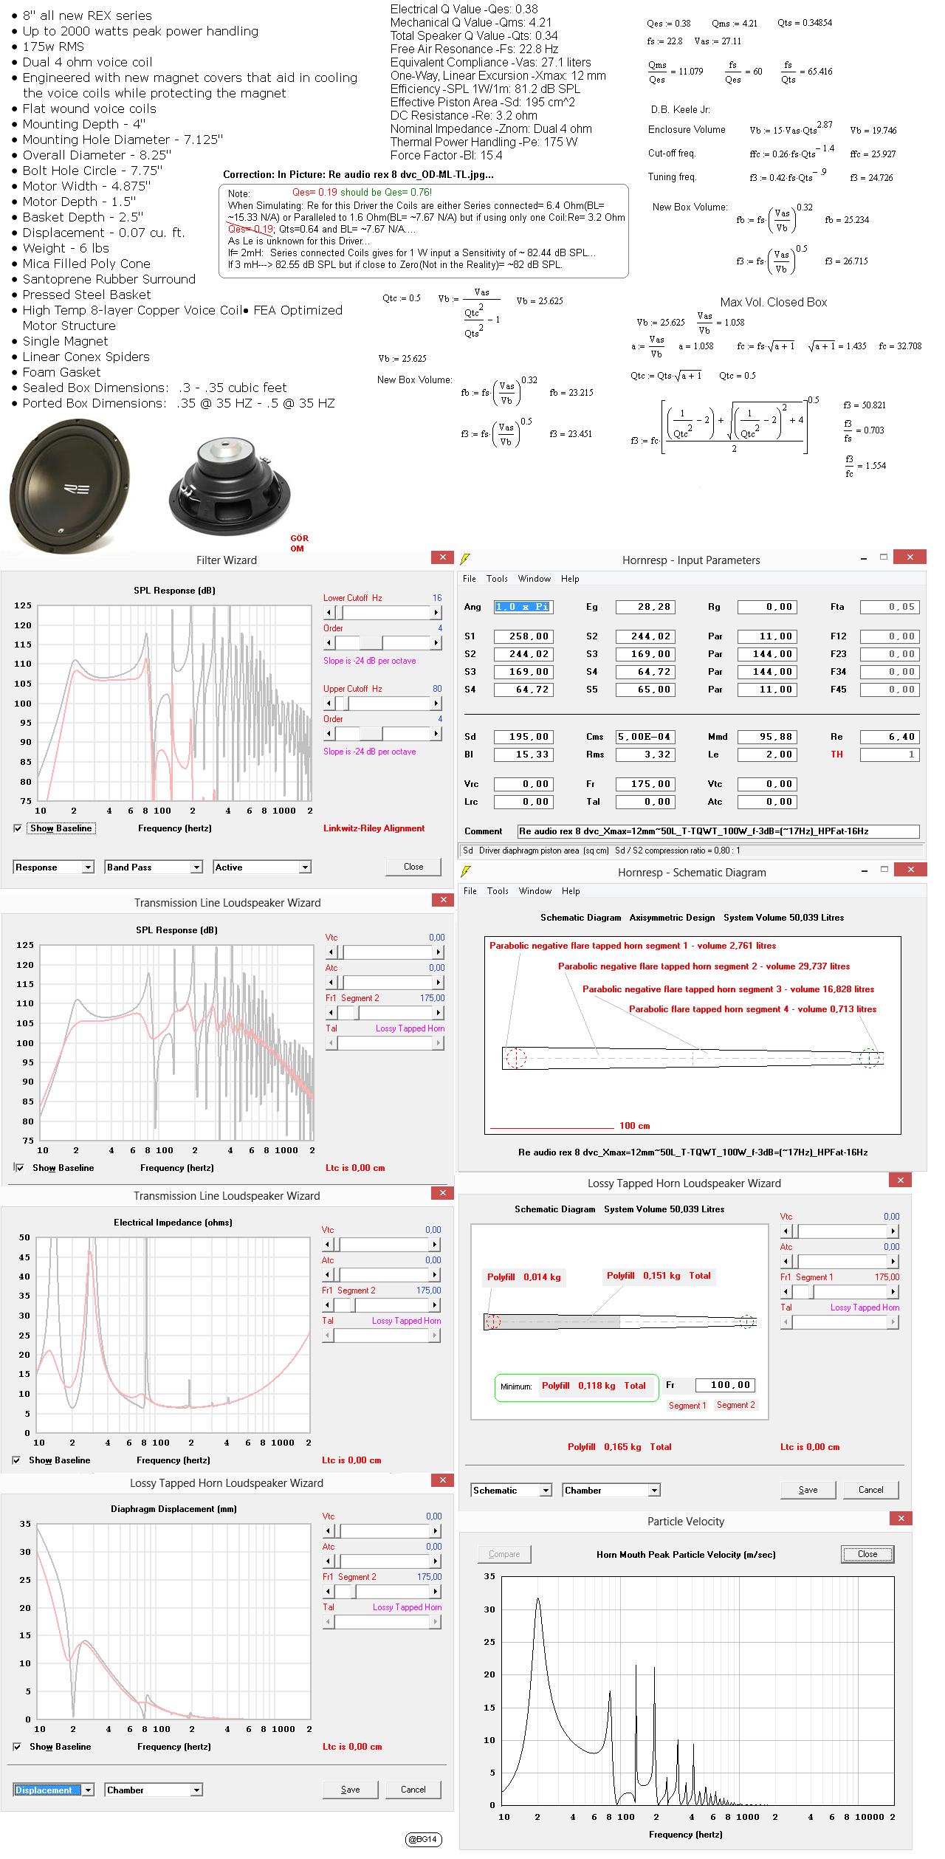Toggle Show Baseline in Filter Wizard

click(x=18, y=828)
